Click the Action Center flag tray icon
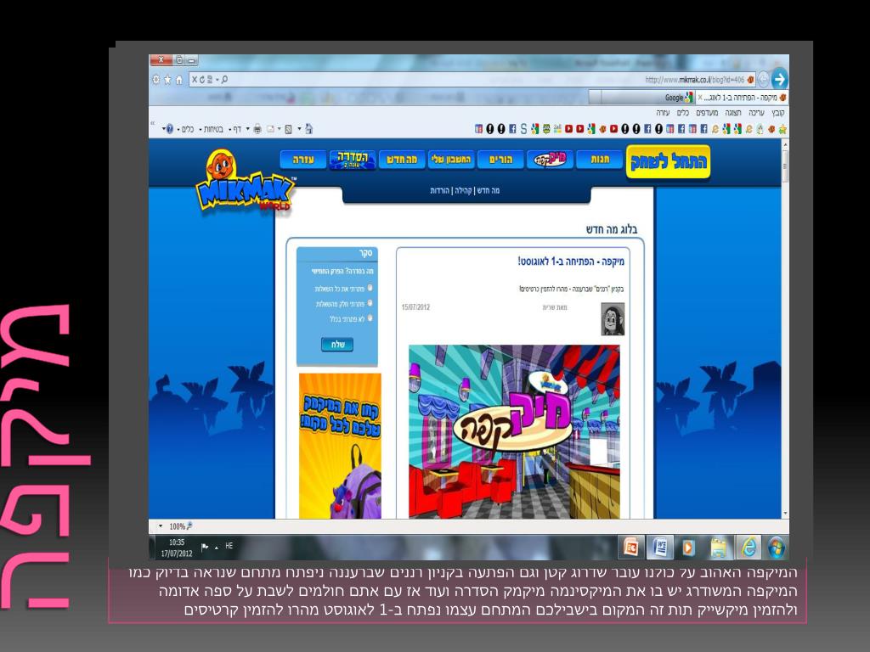870x652 pixels. point(205,547)
